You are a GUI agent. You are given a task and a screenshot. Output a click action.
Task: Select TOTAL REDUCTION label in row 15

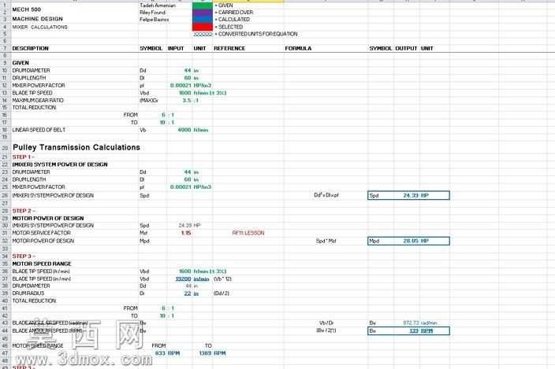click(x=35, y=107)
